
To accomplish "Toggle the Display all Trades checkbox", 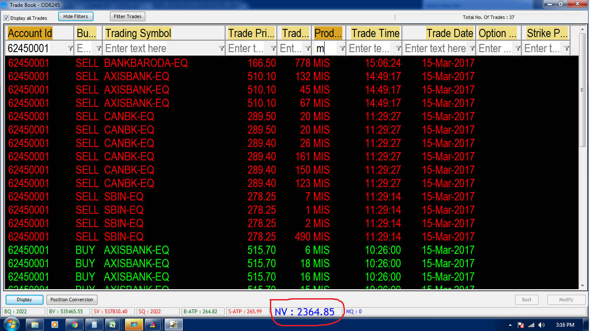I will point(6,18).
